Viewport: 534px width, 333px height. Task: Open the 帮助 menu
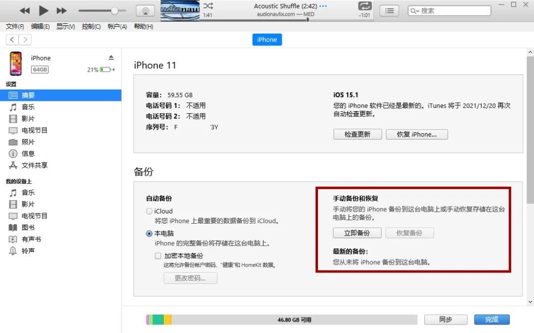pyautogui.click(x=143, y=27)
